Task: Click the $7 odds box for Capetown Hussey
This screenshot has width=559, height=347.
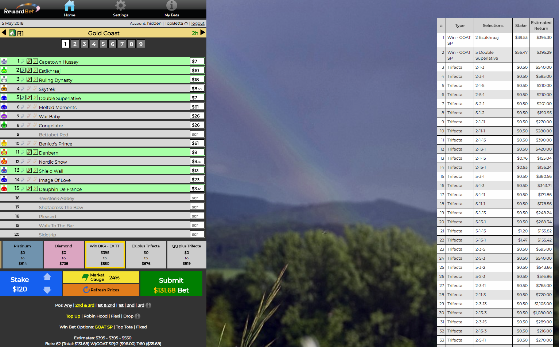Action: (197, 61)
